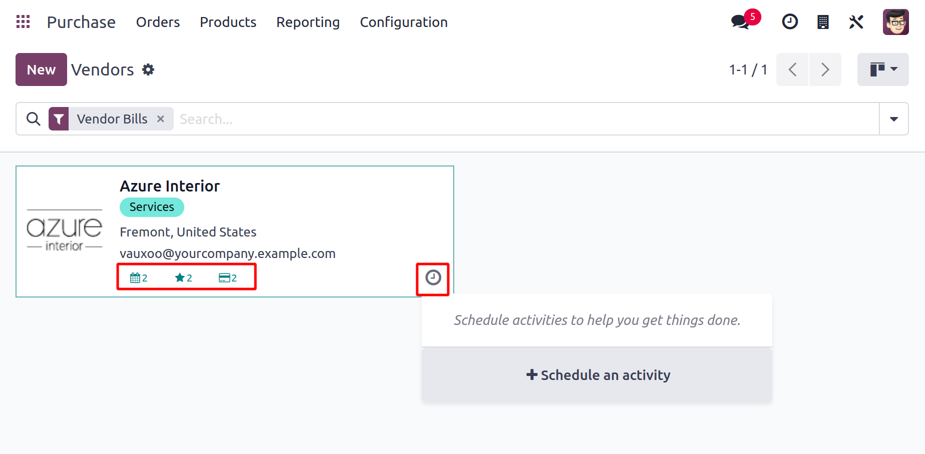Open the Configuration menu
925x454 pixels.
404,22
